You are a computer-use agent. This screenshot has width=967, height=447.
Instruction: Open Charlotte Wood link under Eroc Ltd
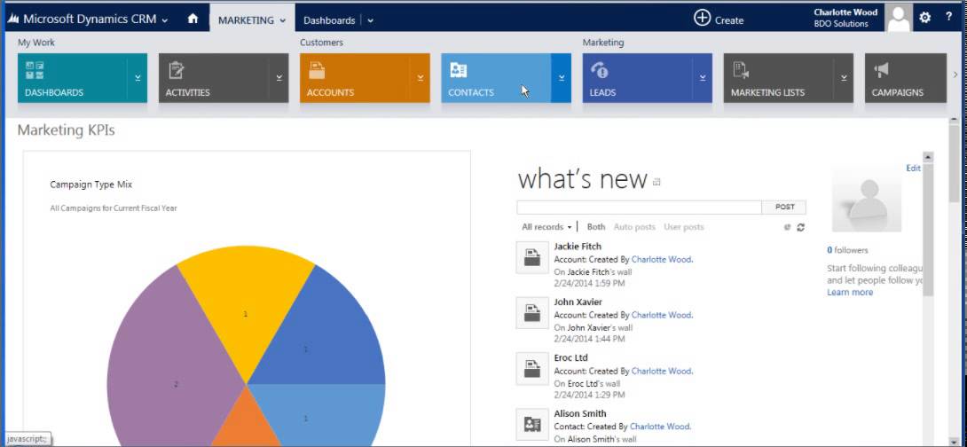click(x=662, y=371)
